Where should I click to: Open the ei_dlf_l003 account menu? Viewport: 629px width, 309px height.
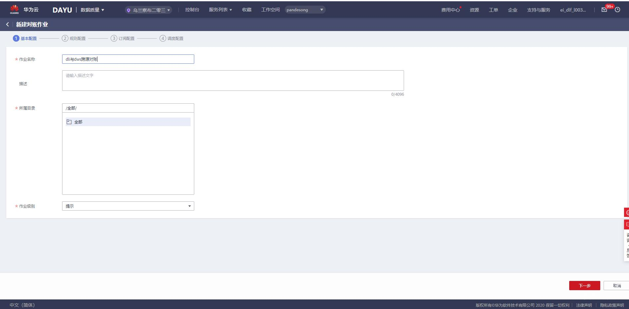573,10
